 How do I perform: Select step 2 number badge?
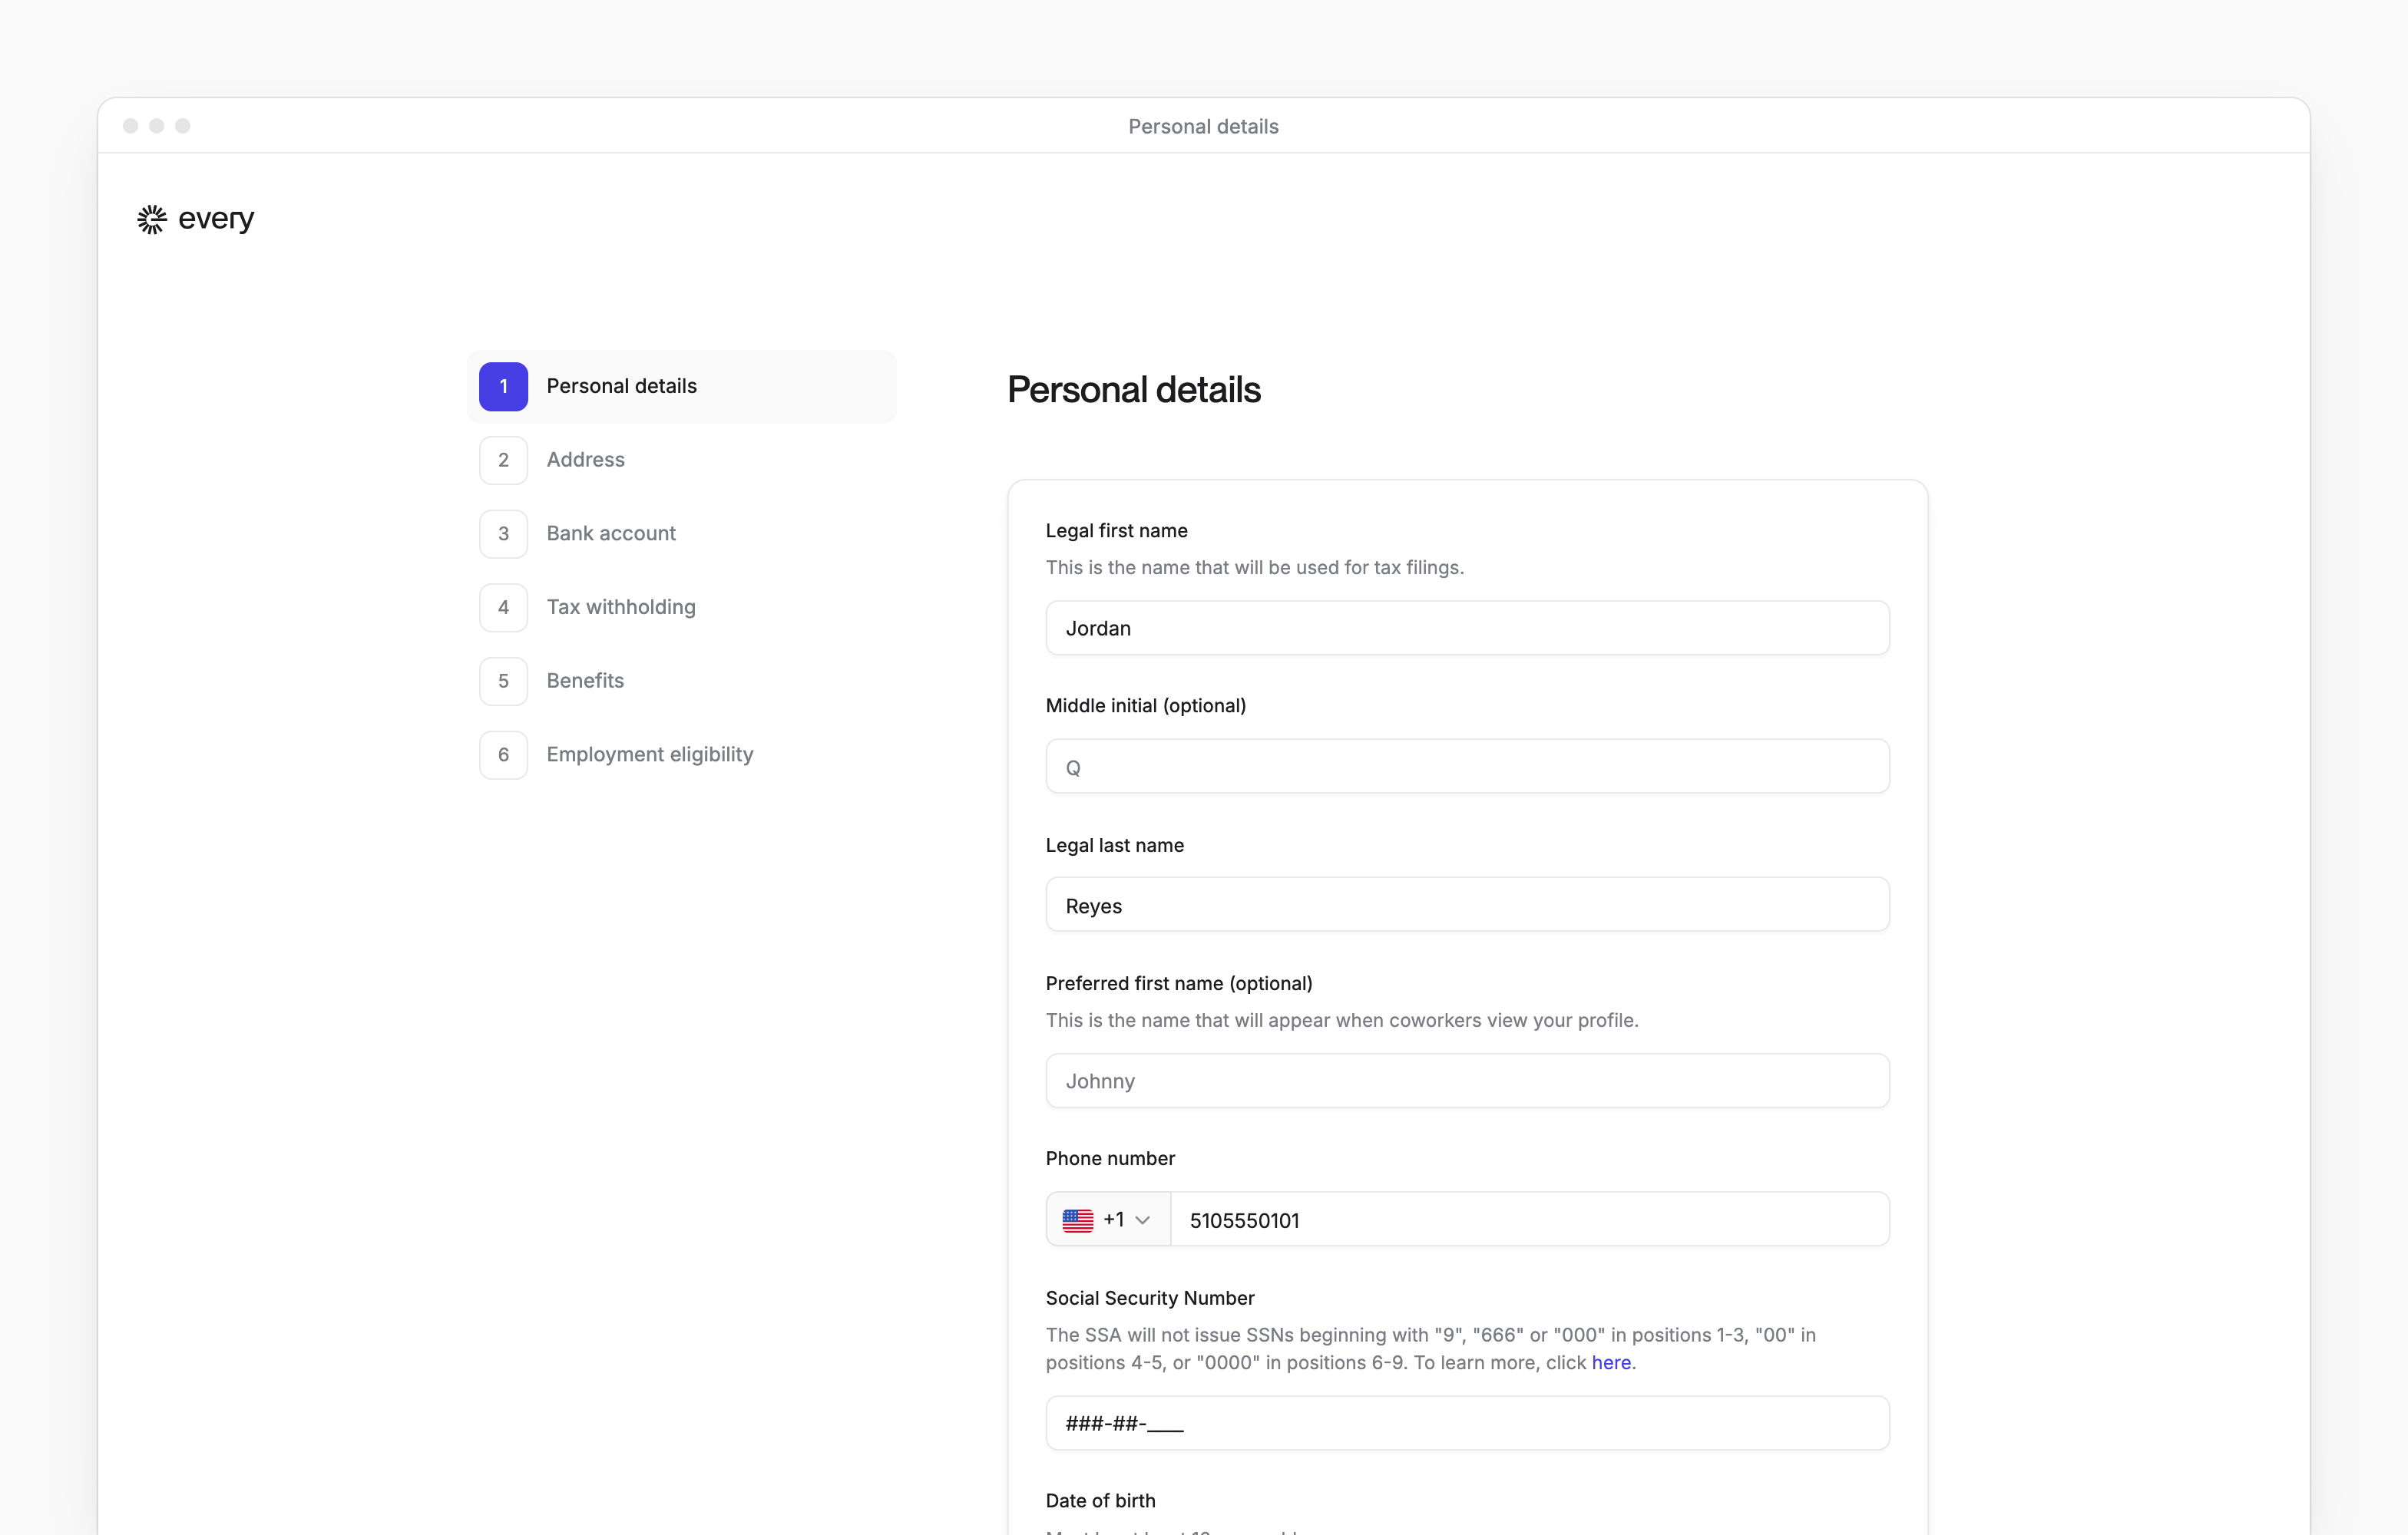[x=503, y=460]
